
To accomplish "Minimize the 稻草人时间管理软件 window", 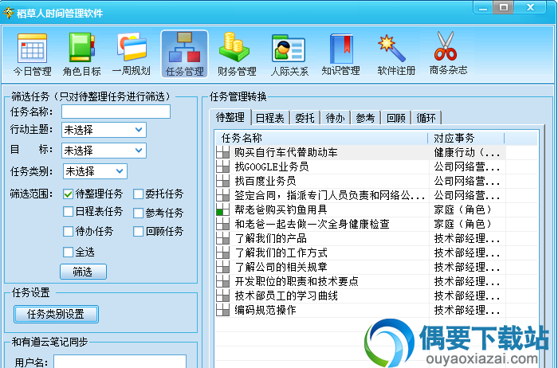I will 483,7.
